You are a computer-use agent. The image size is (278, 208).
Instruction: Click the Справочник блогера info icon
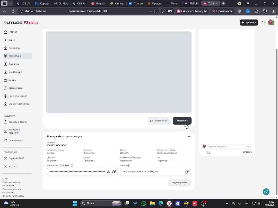point(5,104)
